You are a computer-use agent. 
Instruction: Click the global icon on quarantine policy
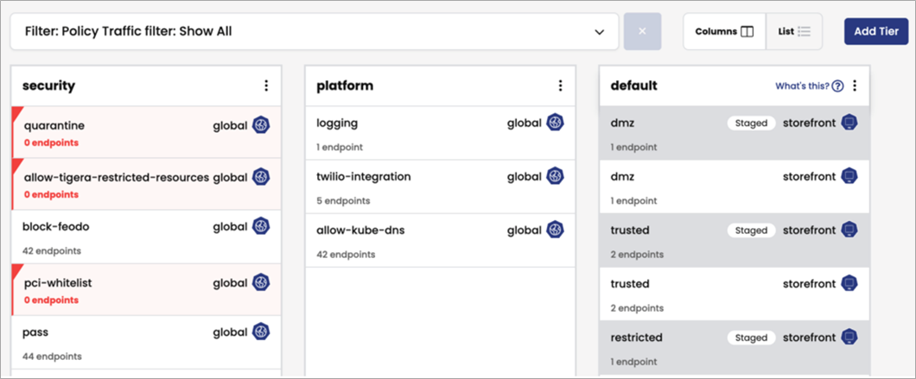(x=261, y=125)
